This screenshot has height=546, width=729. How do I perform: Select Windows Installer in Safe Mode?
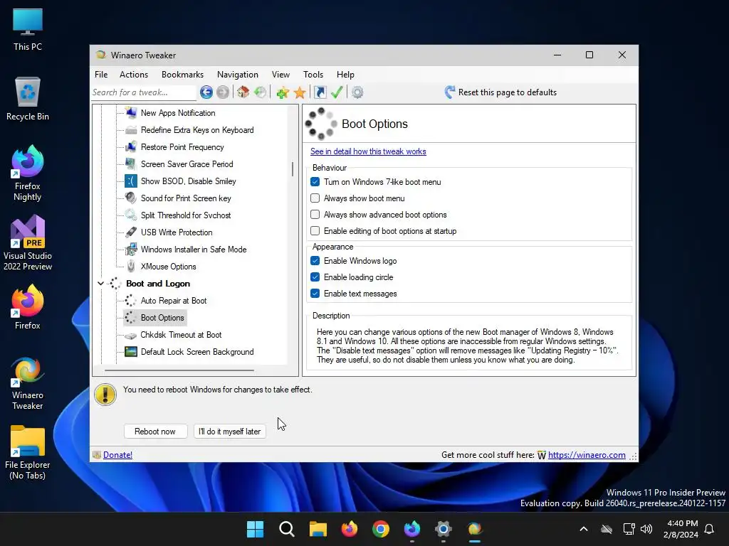coord(194,250)
